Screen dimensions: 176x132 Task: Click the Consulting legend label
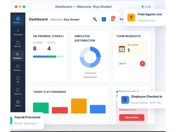pos(90,73)
